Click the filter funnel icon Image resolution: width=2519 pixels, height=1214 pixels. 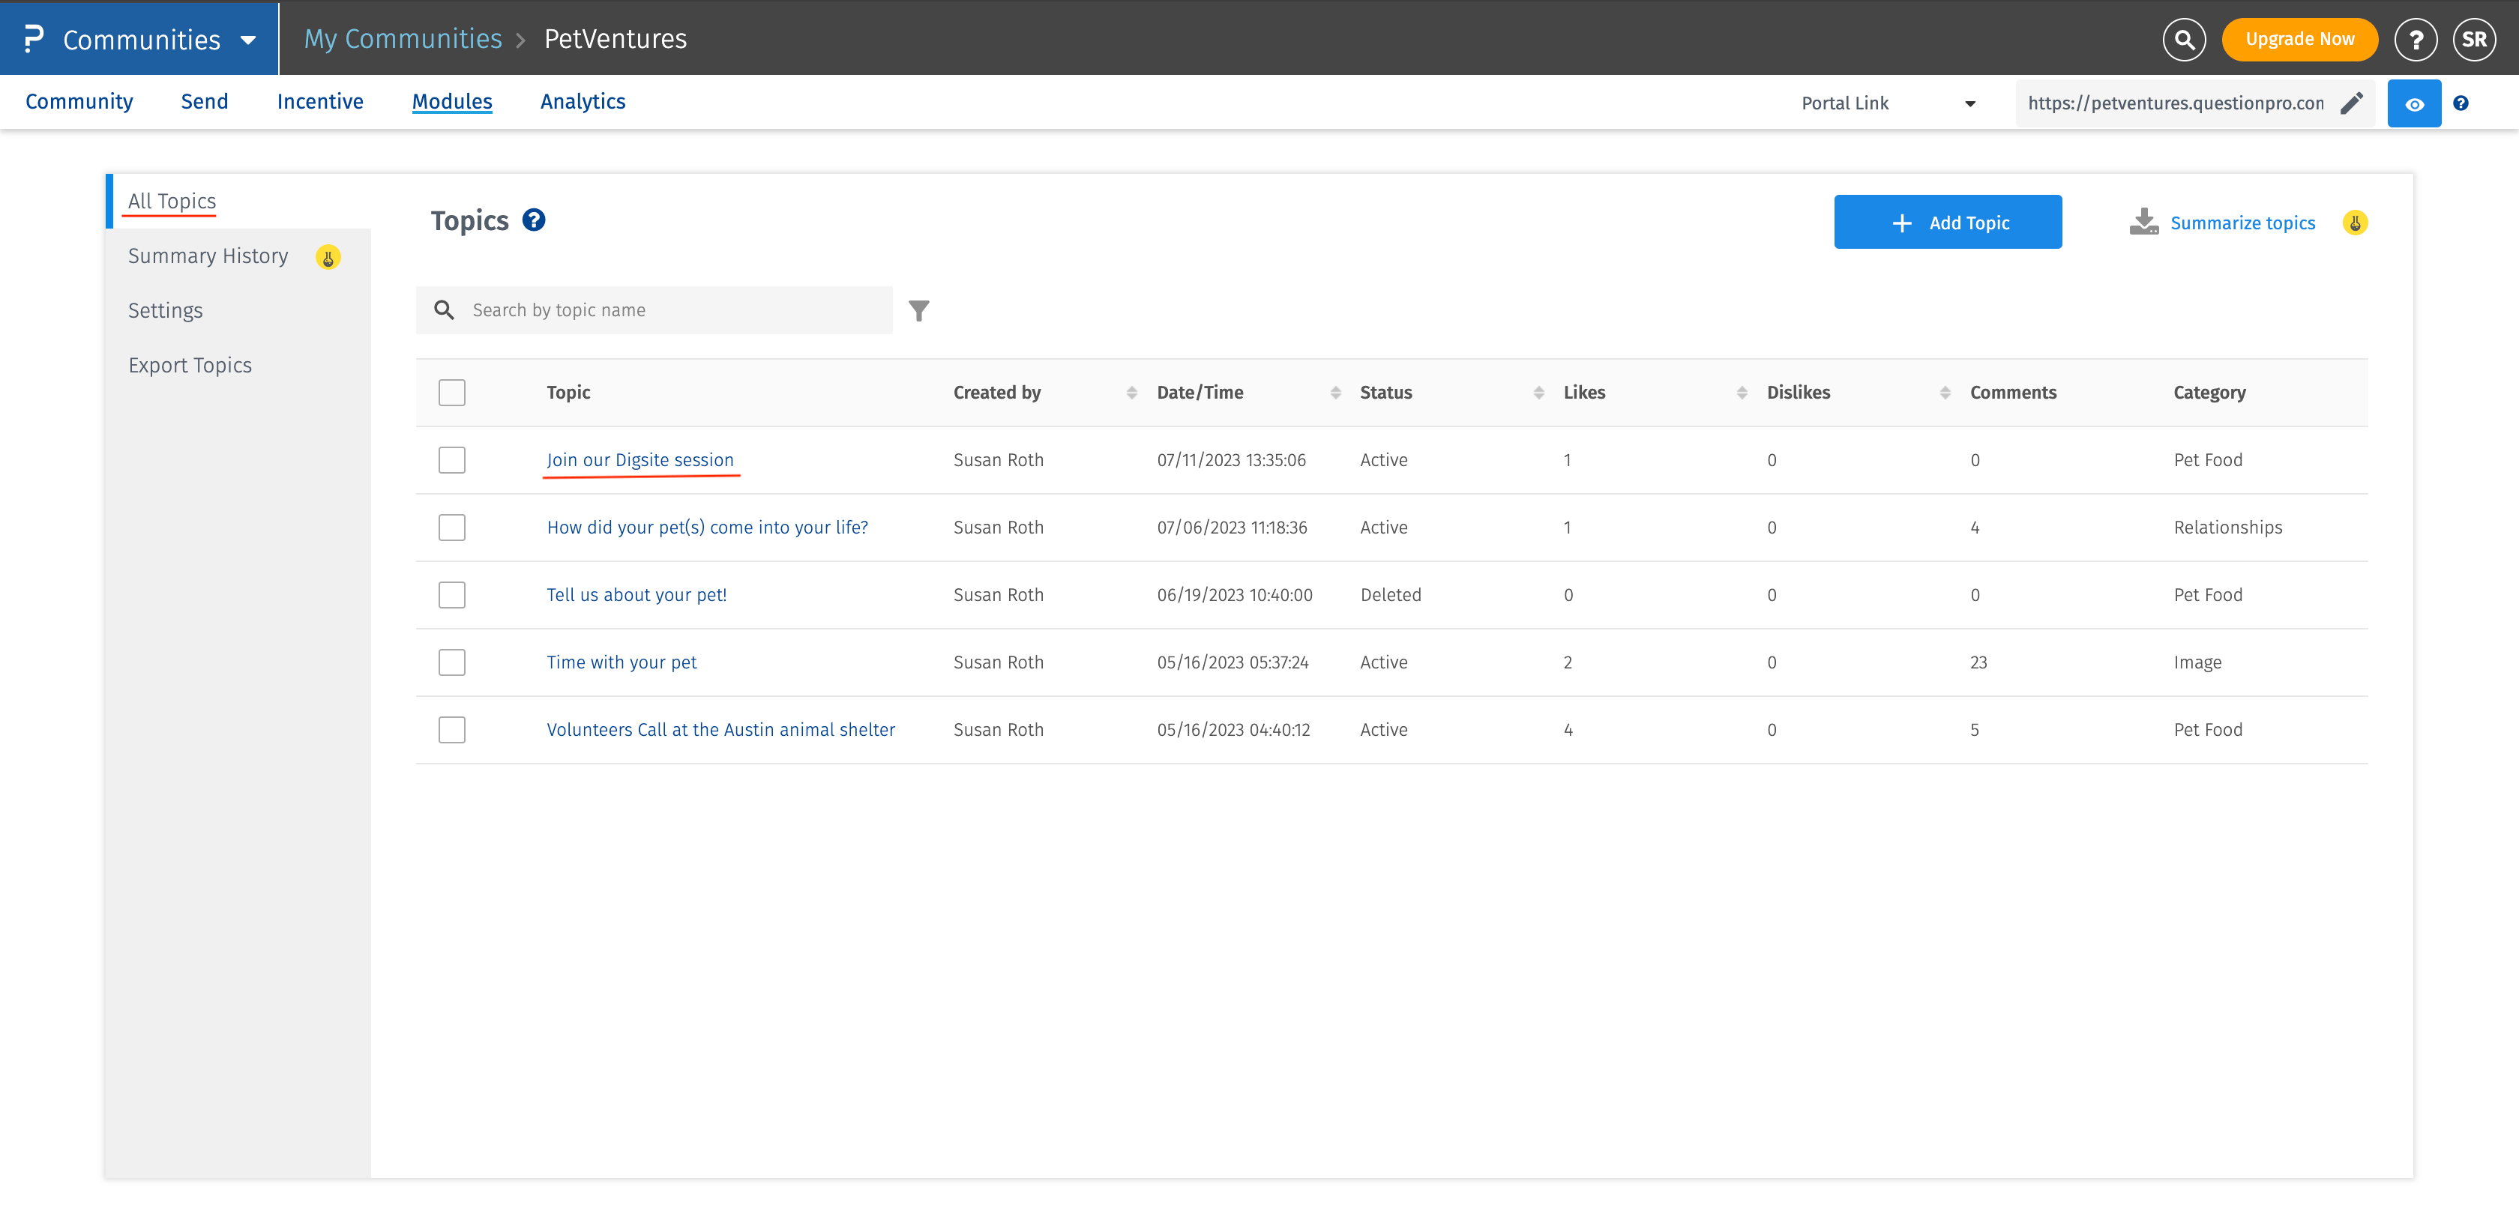(x=918, y=311)
